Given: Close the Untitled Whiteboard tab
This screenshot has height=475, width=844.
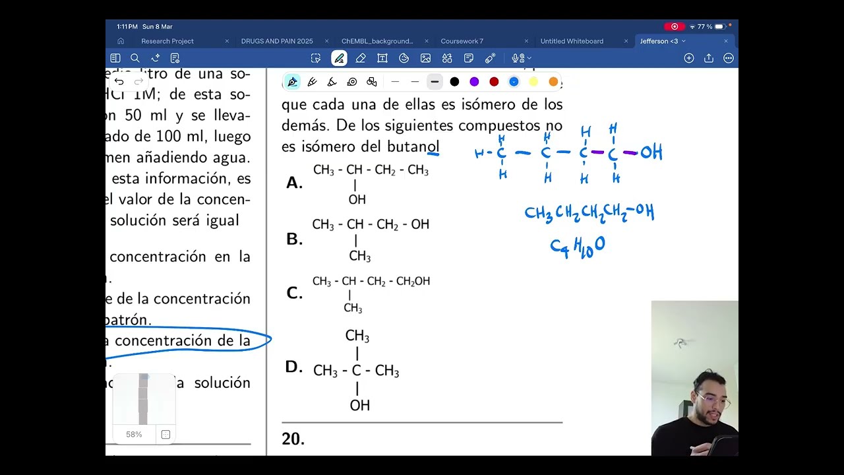Looking at the screenshot, I should (x=626, y=41).
